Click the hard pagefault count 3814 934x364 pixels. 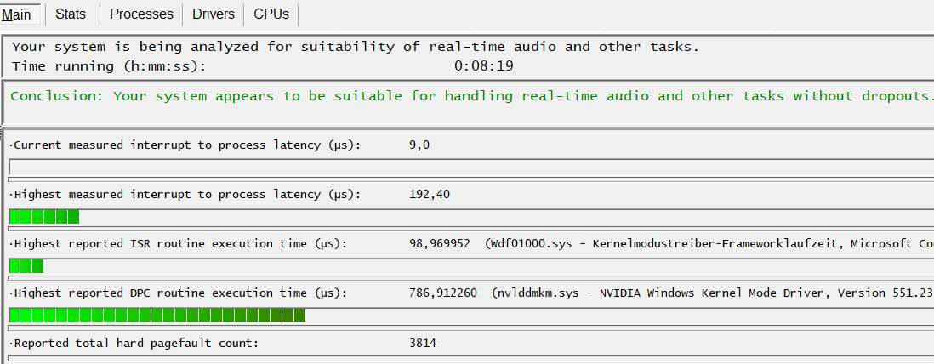(x=423, y=343)
